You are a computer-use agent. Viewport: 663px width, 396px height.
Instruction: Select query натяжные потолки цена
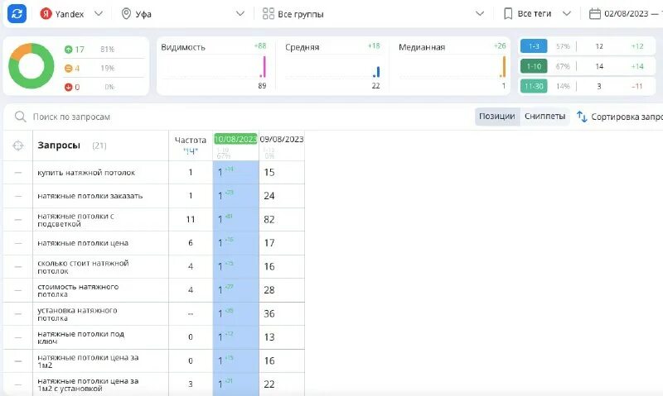(83, 243)
